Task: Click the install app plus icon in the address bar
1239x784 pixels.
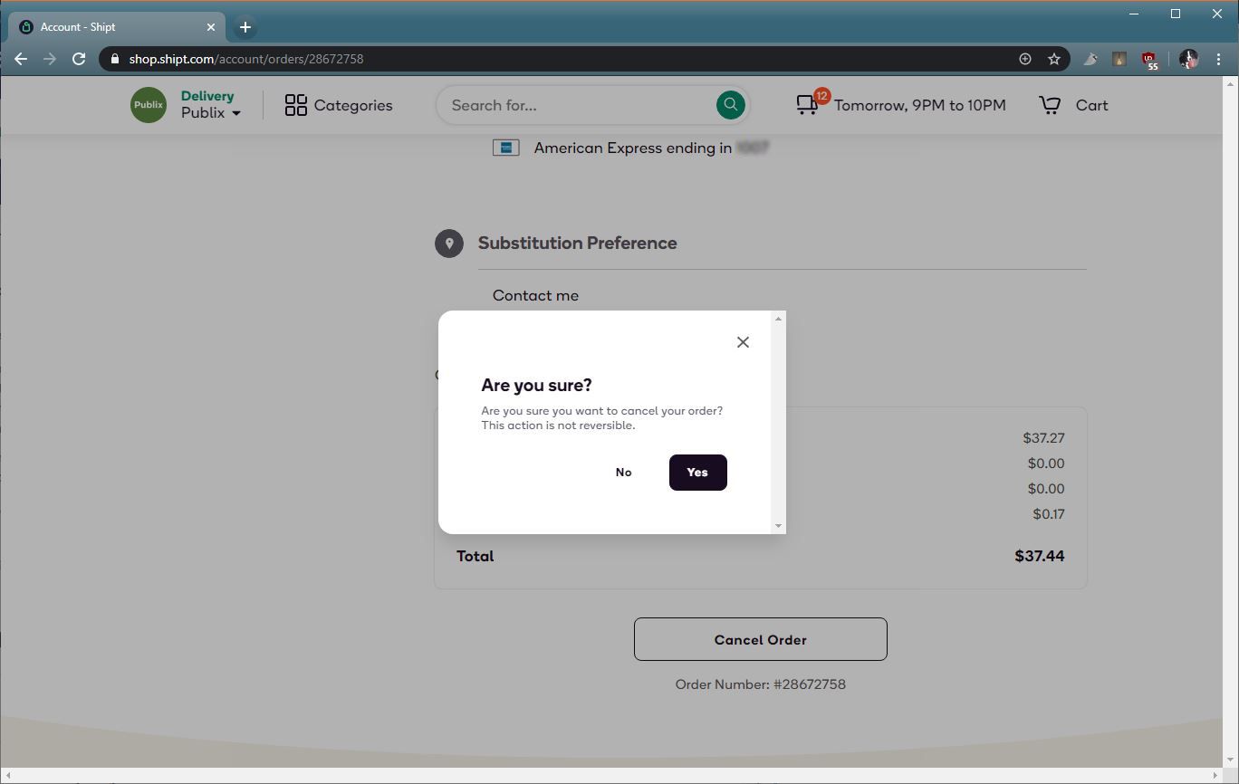Action: [1025, 59]
